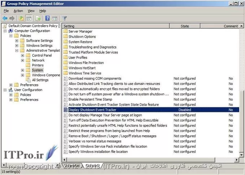Switch to the Standard tab
The height and width of the screenshot is (175, 245).
[x=93, y=166]
